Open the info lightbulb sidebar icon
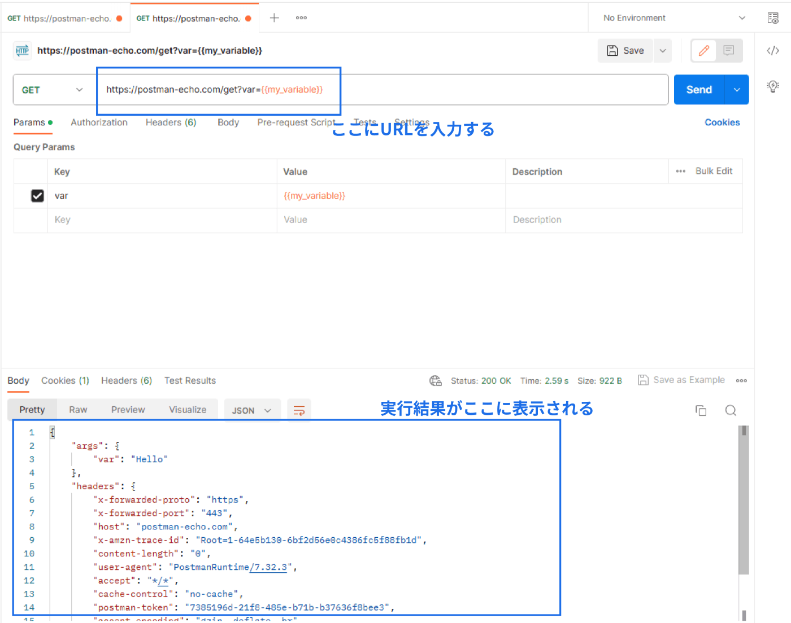This screenshot has width=791, height=623. [773, 86]
